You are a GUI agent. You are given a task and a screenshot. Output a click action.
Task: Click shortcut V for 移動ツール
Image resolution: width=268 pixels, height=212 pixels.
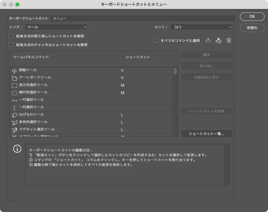click(x=122, y=71)
